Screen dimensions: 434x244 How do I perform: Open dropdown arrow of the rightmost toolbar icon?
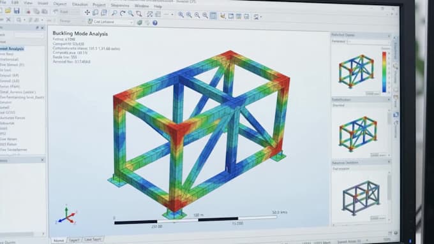tap(261, 17)
